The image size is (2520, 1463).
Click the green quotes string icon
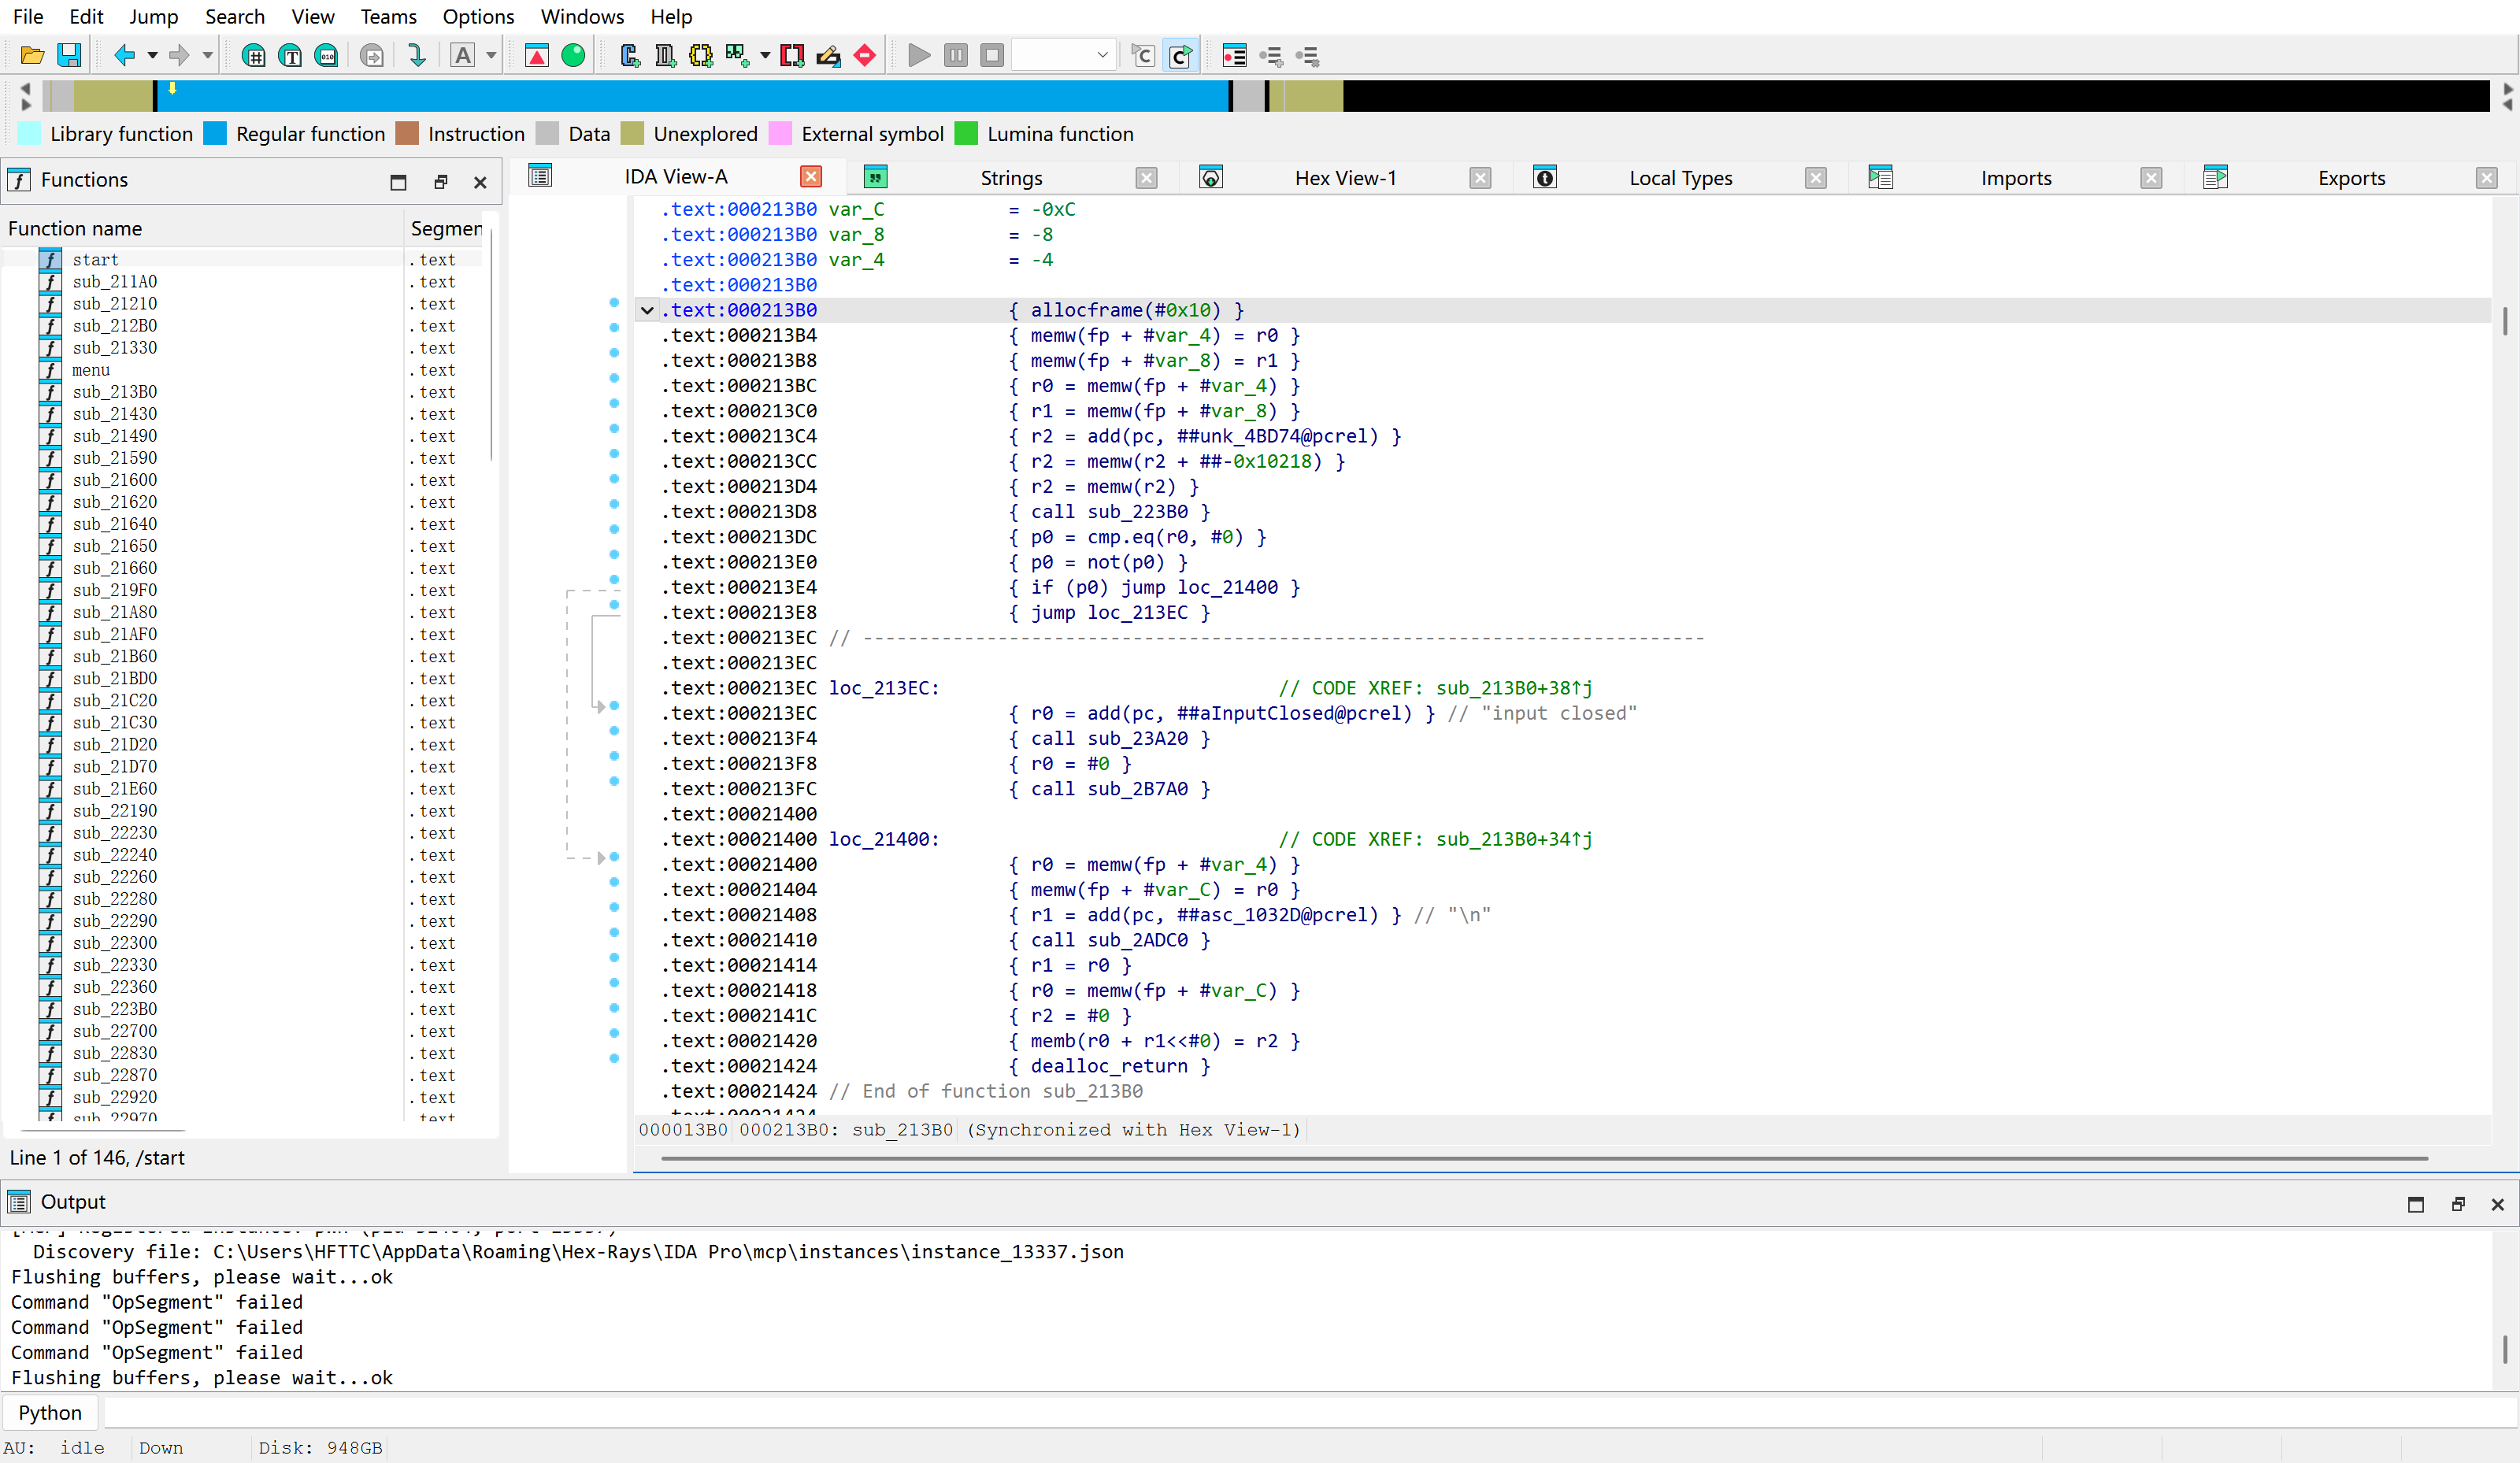tap(738, 56)
